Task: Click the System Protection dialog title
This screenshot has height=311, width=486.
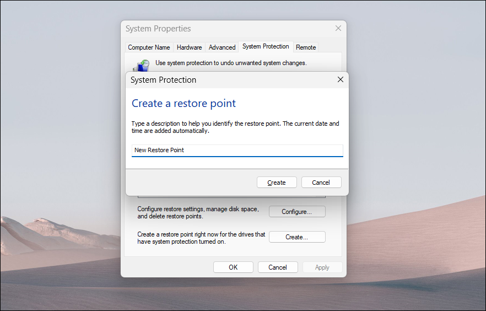Action: [163, 80]
